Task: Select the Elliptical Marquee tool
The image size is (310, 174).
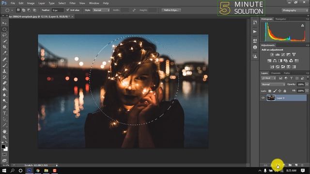Action: point(4,29)
